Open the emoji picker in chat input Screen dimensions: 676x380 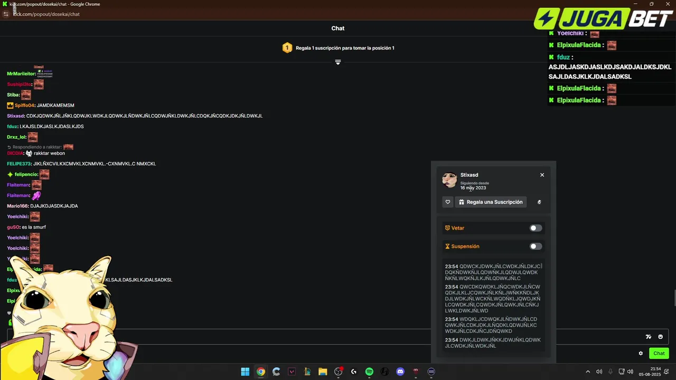pyautogui.click(x=660, y=337)
